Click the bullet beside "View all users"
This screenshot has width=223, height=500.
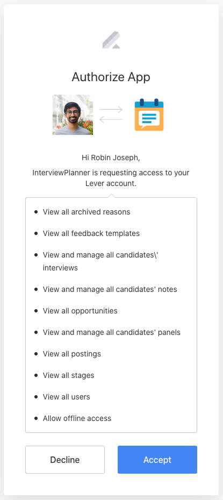[36, 397]
